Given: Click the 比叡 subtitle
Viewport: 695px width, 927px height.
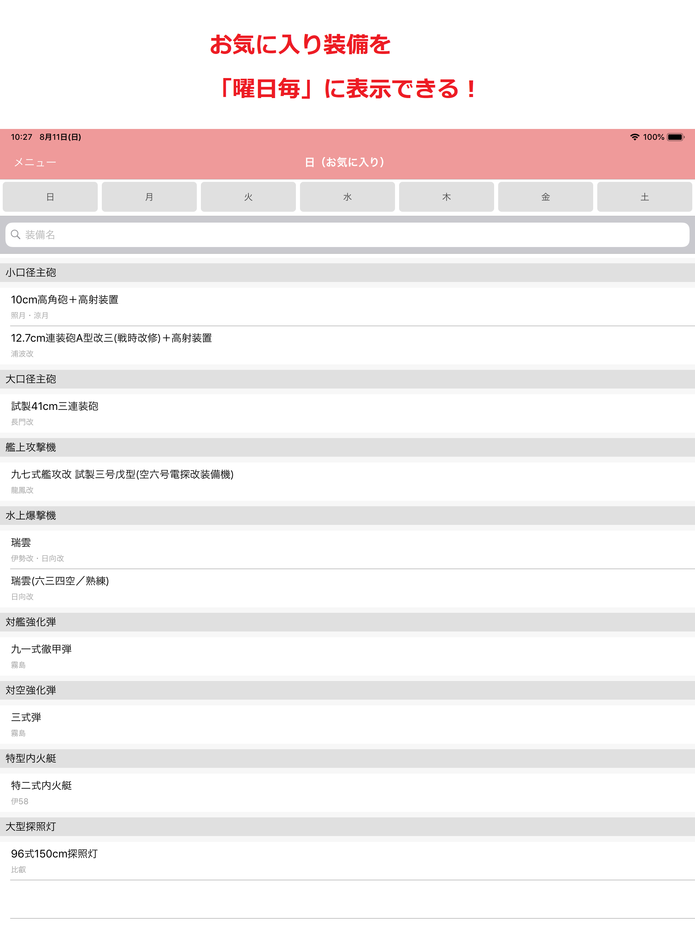Looking at the screenshot, I should [18, 870].
